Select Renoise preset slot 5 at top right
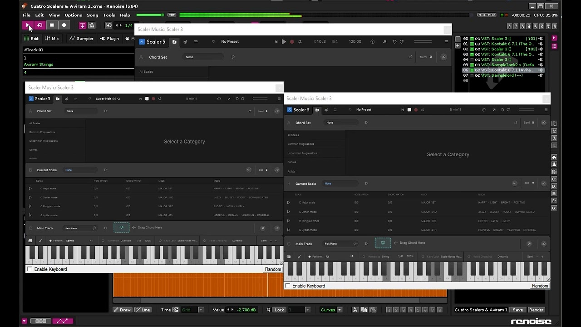 pyautogui.click(x=535, y=27)
